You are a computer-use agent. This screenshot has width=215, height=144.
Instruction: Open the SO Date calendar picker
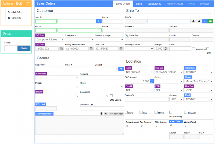(x=61, y=49)
